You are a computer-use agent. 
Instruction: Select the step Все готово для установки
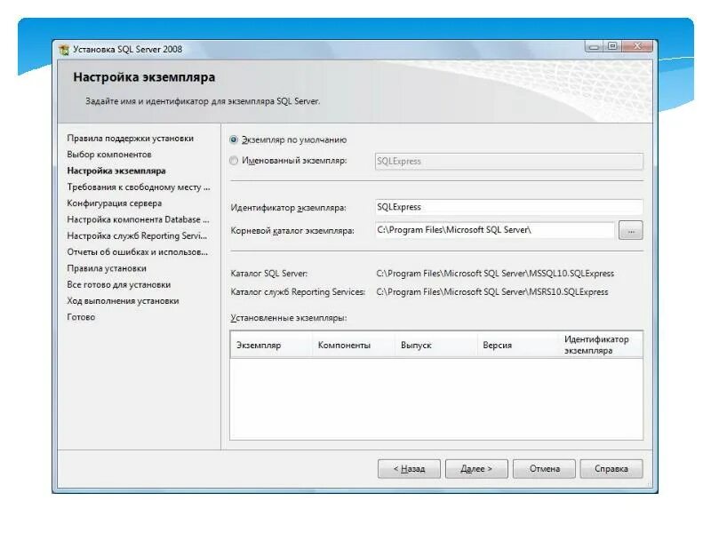pos(119,284)
